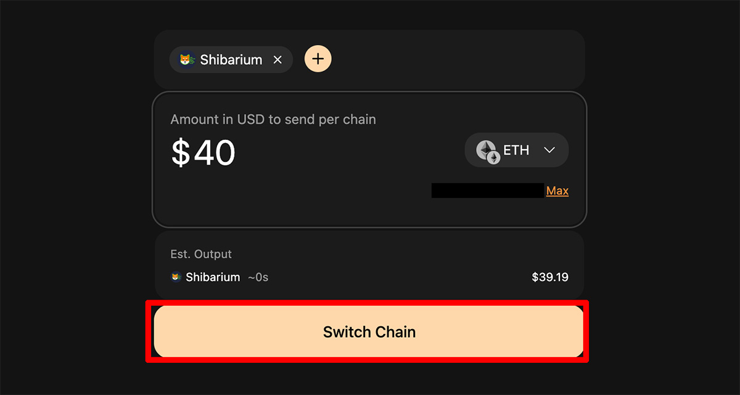The image size is (740, 395).
Task: Open the ETH token selector
Action: click(x=516, y=150)
